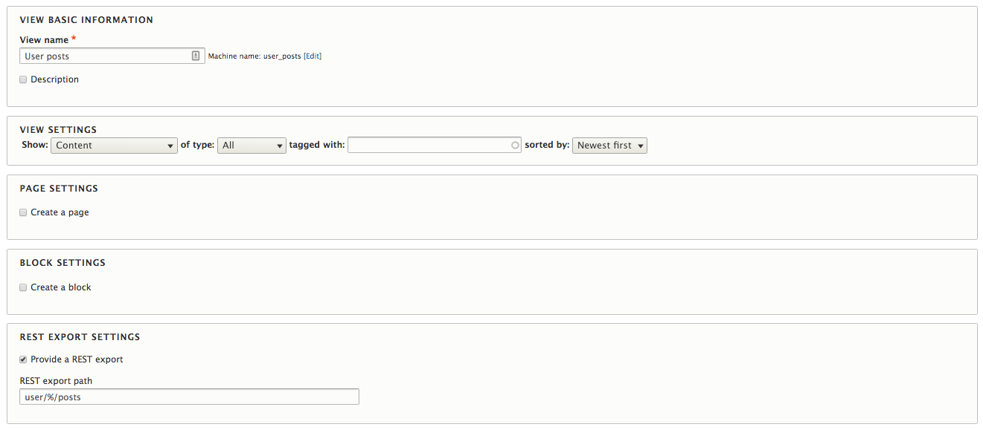
Task: Click the Machine name user_posts text
Action: point(254,56)
